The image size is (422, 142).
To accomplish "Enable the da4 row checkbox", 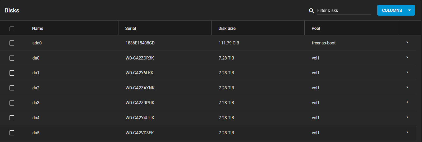I will click(x=12, y=118).
